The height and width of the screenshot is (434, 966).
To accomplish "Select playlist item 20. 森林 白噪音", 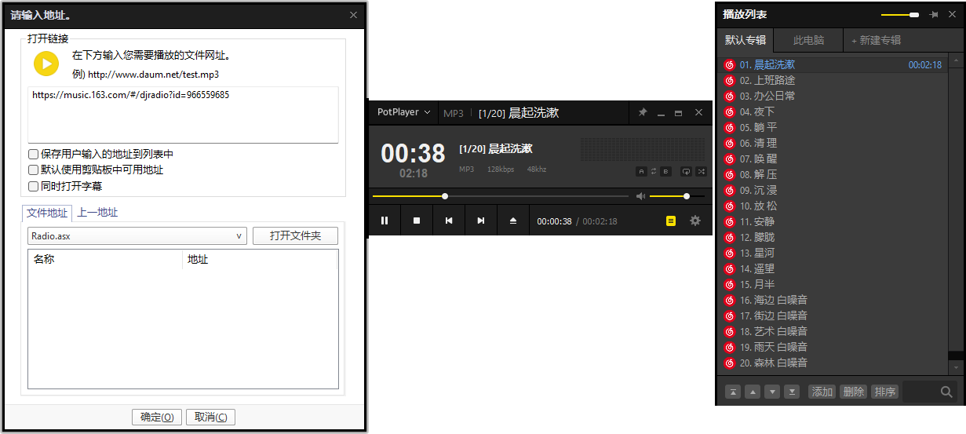I will pos(833,363).
